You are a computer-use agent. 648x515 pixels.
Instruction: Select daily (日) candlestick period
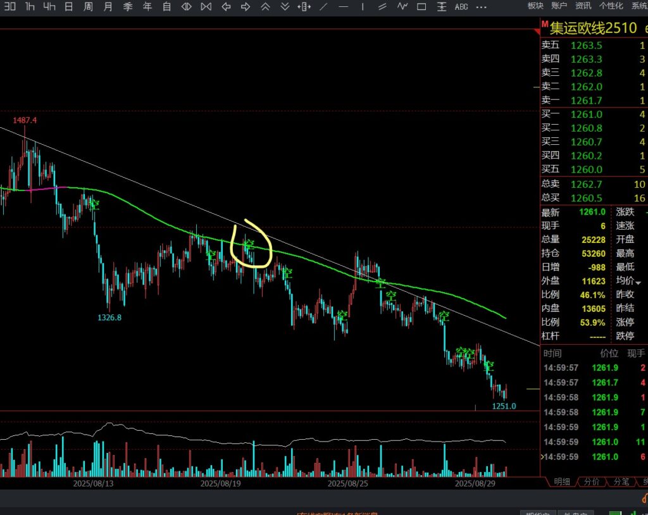tap(68, 6)
